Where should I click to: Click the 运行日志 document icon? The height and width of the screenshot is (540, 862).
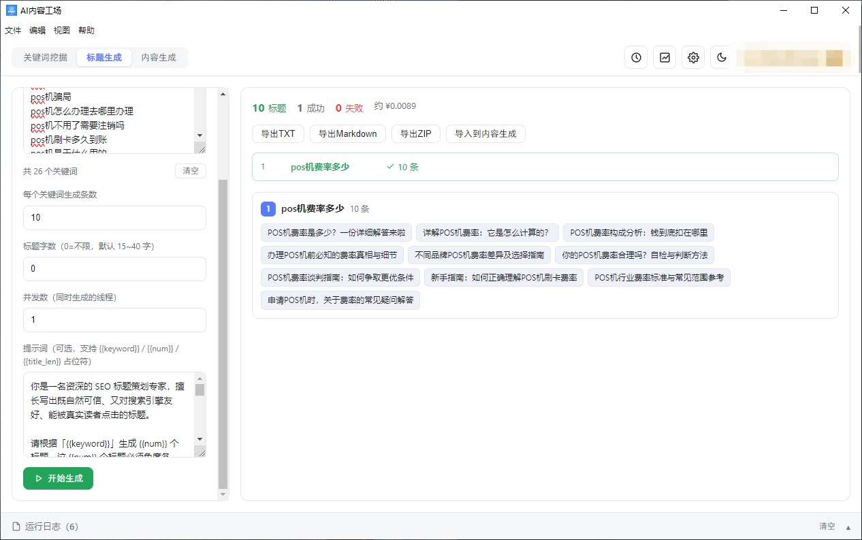[16, 526]
